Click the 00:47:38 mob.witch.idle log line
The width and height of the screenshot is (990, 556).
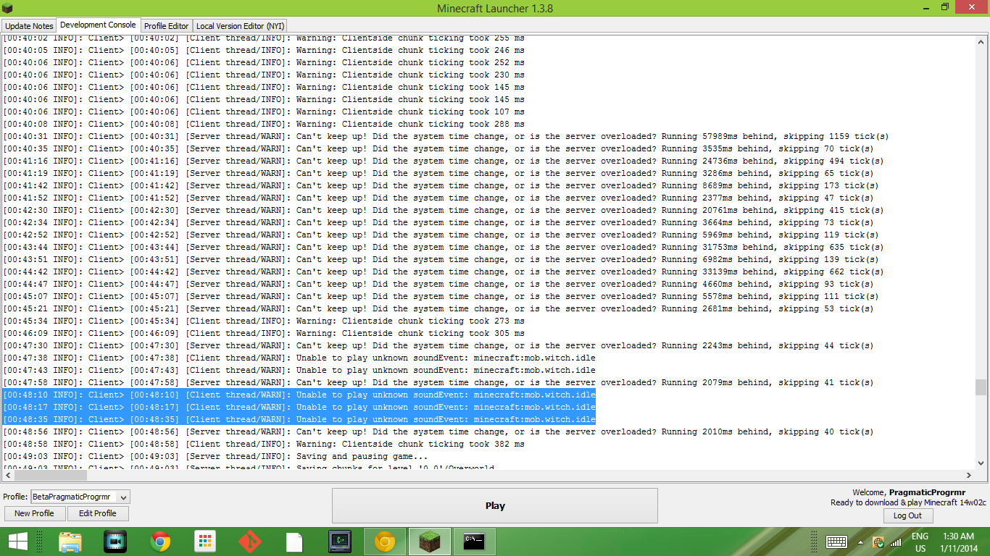299,358
